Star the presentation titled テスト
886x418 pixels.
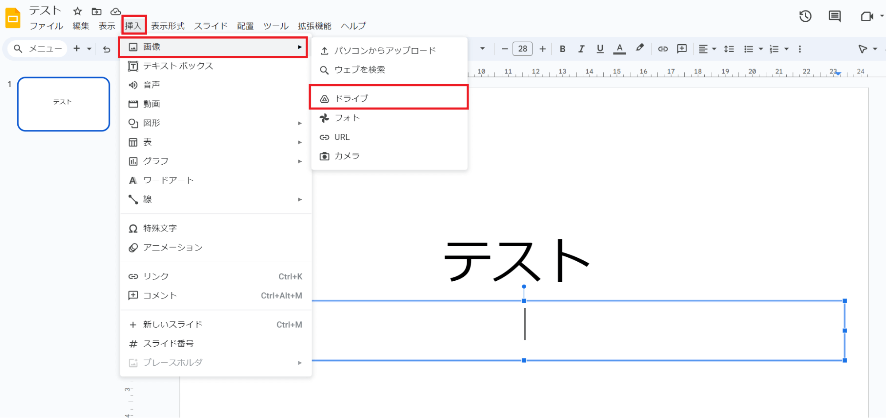(x=78, y=11)
